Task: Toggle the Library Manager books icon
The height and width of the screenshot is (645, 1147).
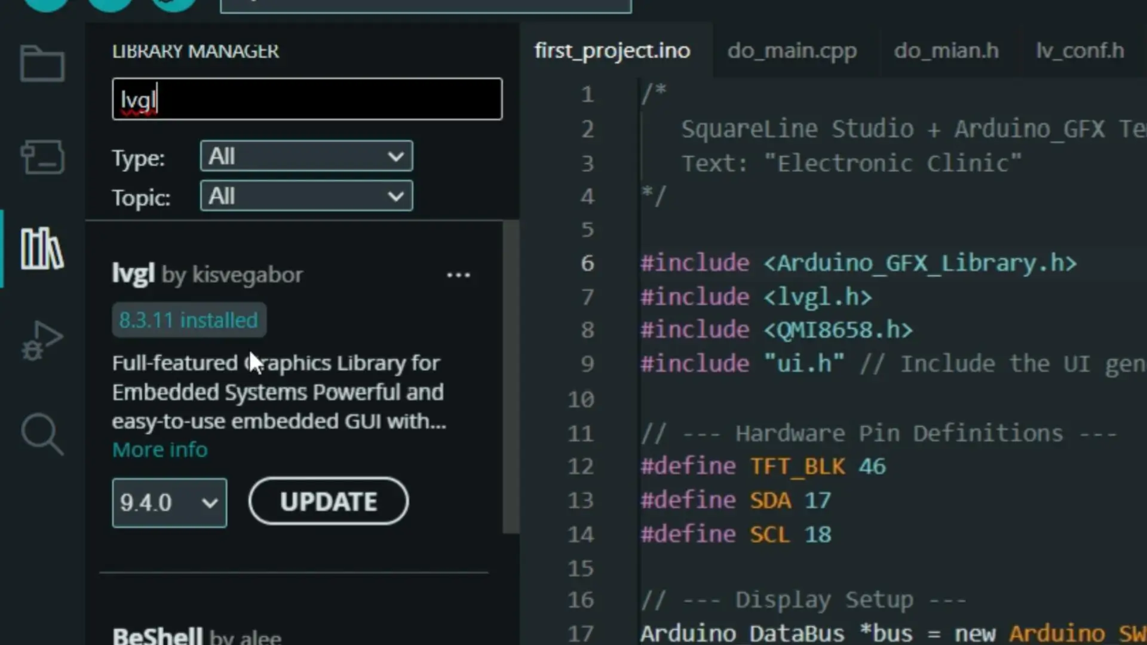Action: (x=42, y=248)
